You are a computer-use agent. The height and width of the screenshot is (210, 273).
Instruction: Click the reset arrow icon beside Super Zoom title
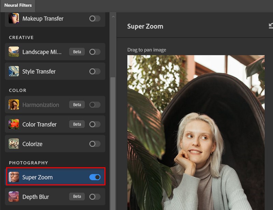[x=271, y=26]
